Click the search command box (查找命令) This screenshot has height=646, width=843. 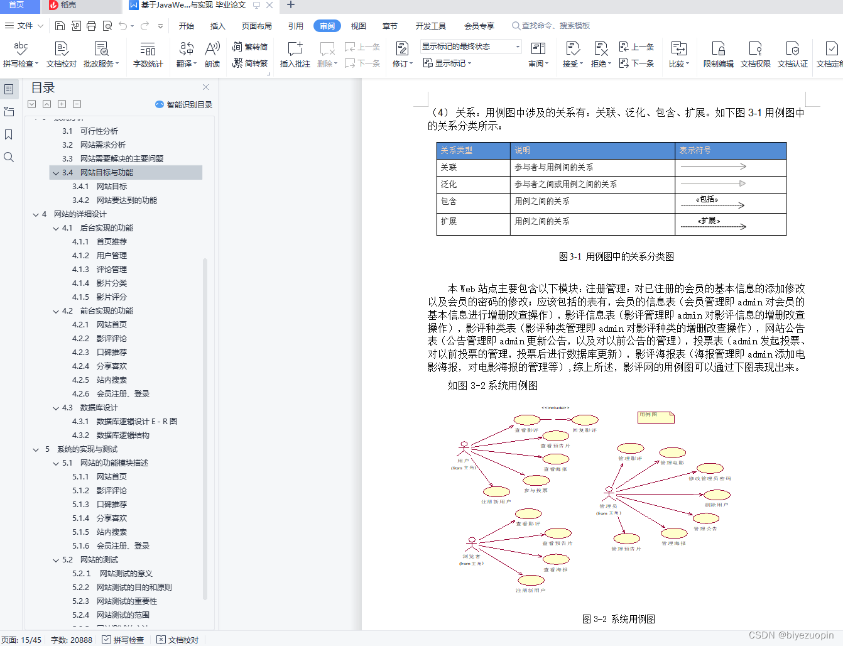pos(552,26)
